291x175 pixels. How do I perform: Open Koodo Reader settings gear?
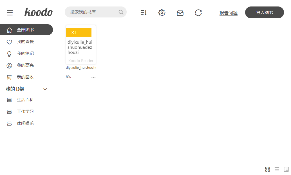tap(162, 12)
